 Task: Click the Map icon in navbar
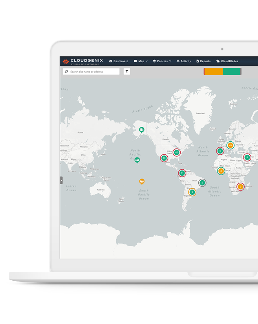coord(135,61)
